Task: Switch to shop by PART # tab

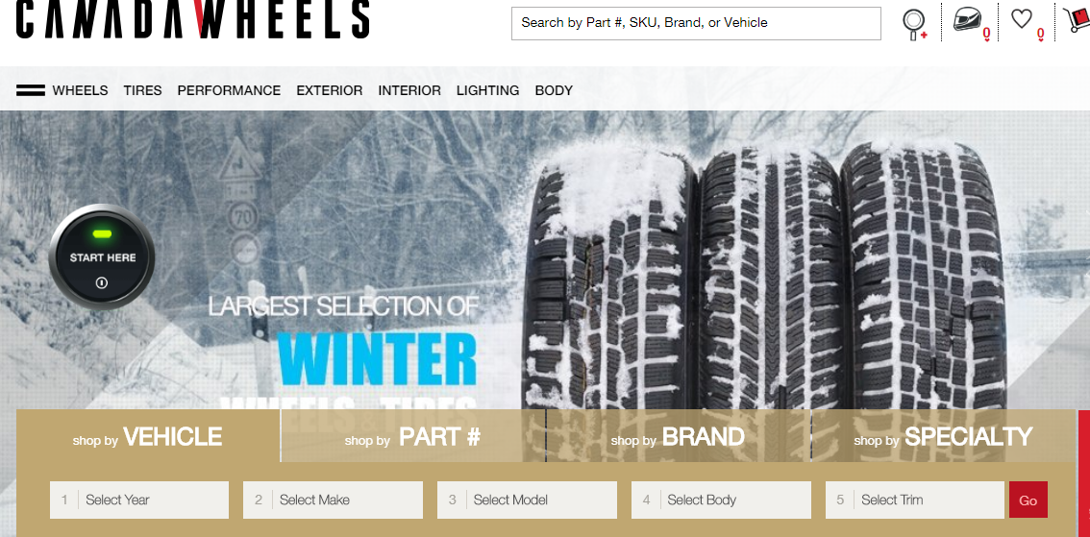Action: (x=413, y=436)
